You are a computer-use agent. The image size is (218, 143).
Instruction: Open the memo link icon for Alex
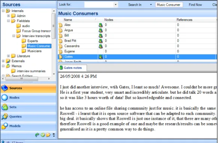[x=101, y=25]
